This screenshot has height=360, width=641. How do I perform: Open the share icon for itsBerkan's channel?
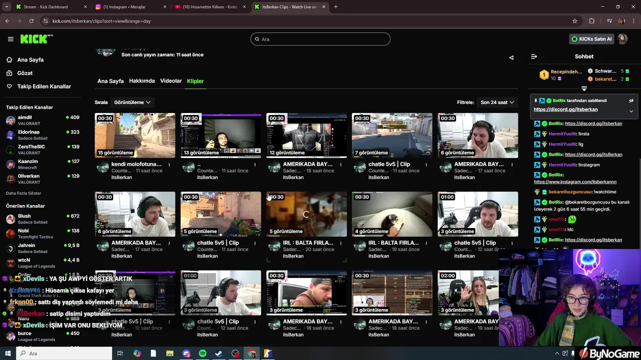coord(511,57)
